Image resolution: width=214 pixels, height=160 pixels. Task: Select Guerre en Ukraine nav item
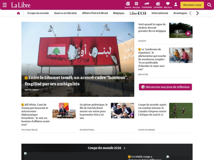(65, 13)
